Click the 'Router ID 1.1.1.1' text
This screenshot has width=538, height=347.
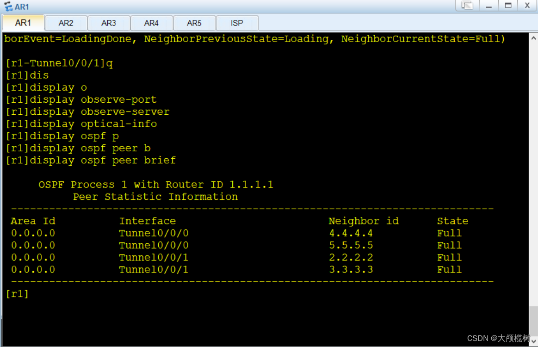click(x=220, y=185)
